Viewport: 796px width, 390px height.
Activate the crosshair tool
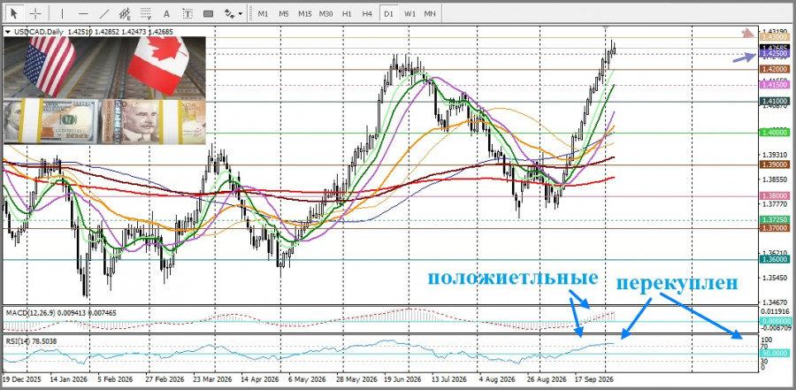(35, 13)
